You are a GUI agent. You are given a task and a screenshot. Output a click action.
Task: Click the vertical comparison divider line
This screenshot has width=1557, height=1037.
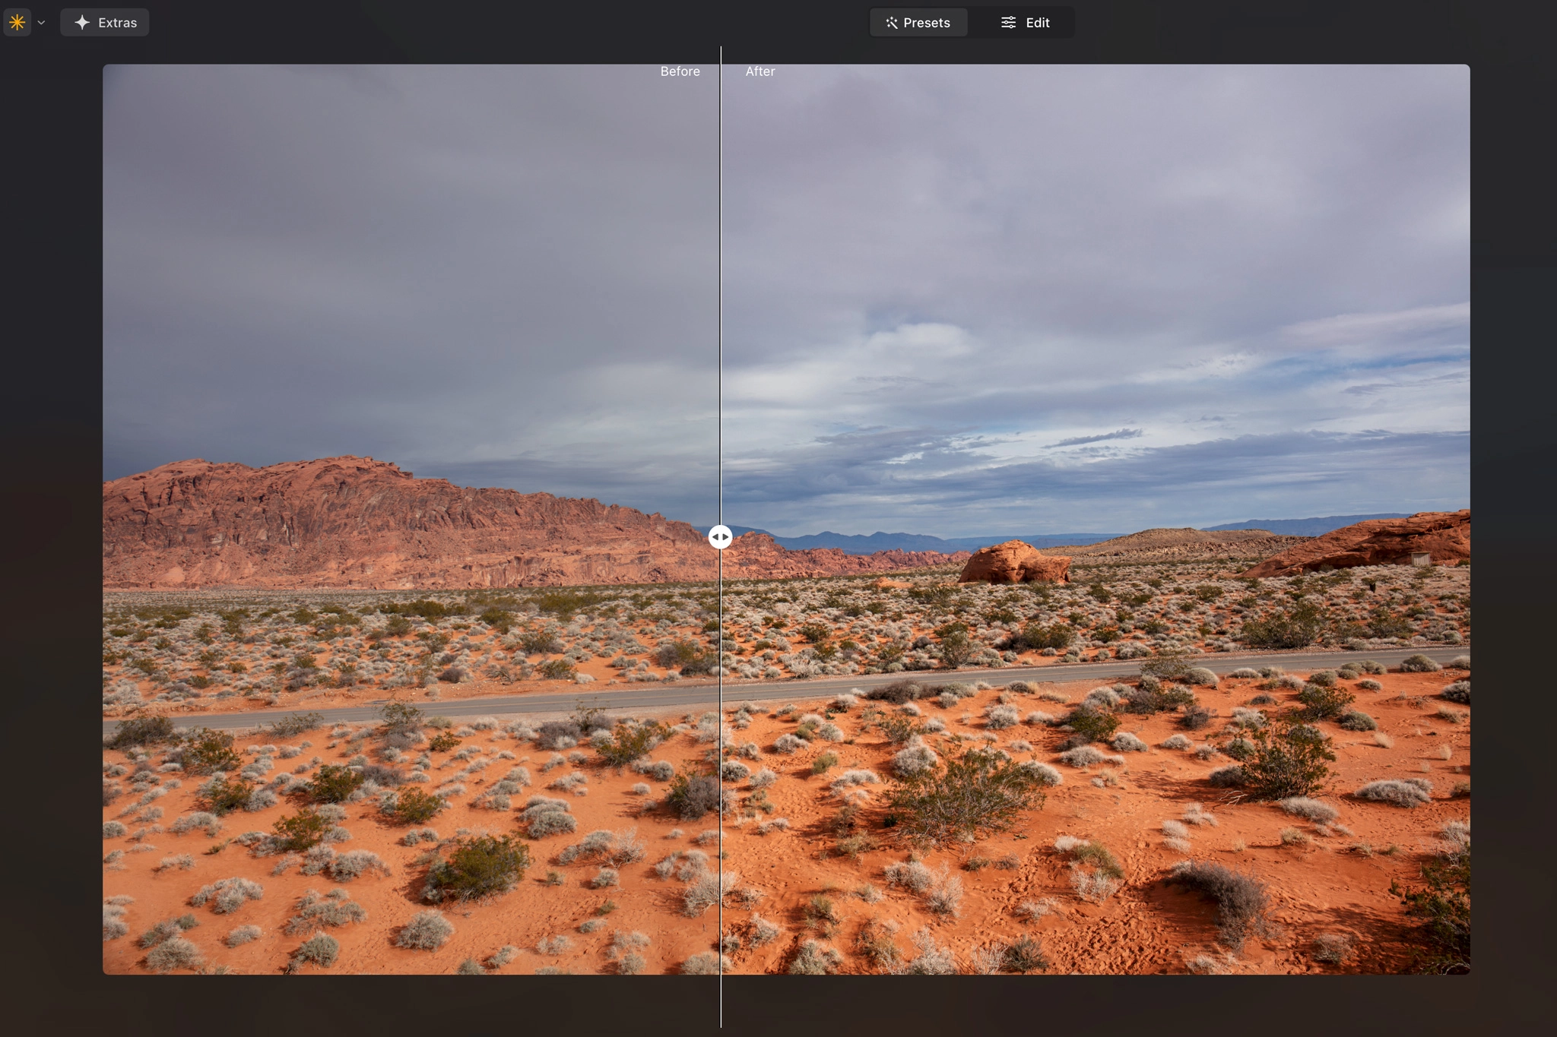click(x=720, y=304)
